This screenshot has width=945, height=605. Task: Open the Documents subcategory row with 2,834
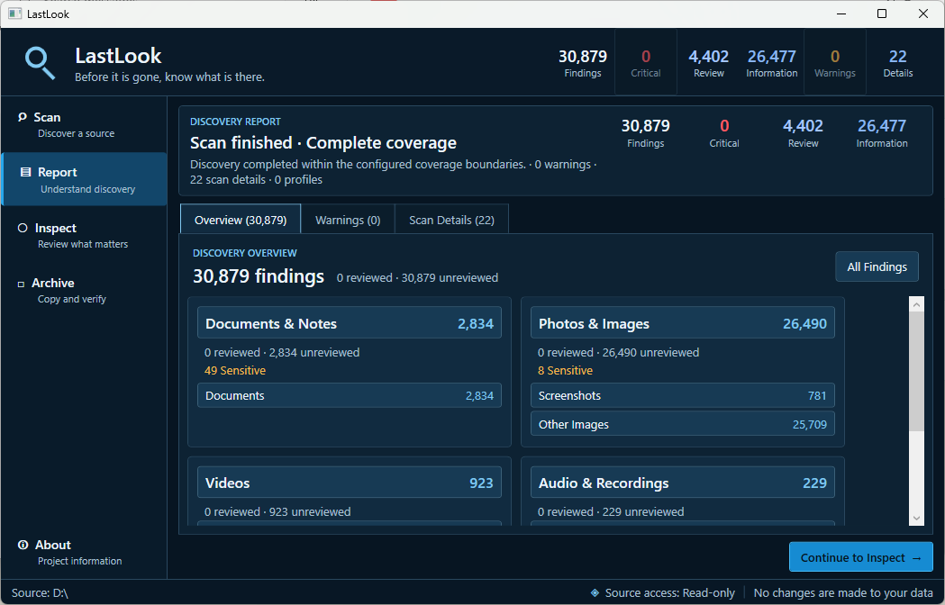point(350,395)
